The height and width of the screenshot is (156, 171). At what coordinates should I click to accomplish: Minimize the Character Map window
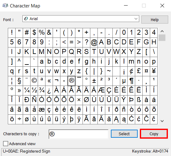click(x=126, y=6)
